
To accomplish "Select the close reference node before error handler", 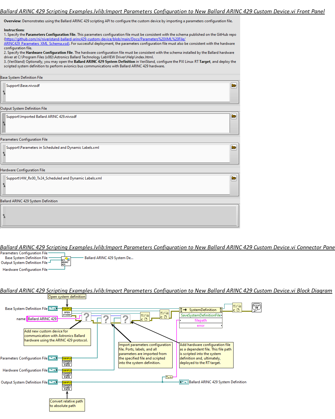I will click(x=237, y=307).
